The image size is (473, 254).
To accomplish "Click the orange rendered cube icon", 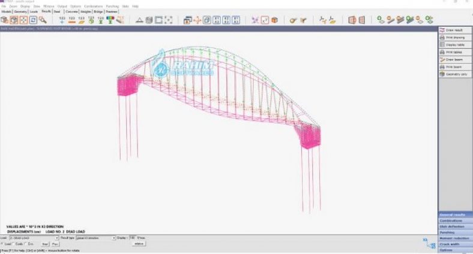I will click(274, 20).
